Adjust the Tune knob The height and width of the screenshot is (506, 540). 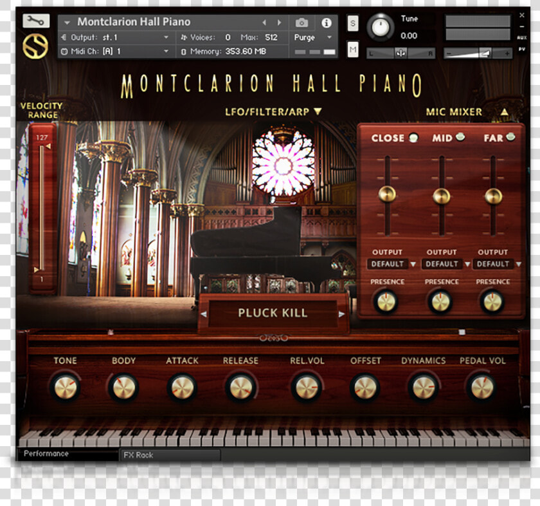[x=380, y=27]
